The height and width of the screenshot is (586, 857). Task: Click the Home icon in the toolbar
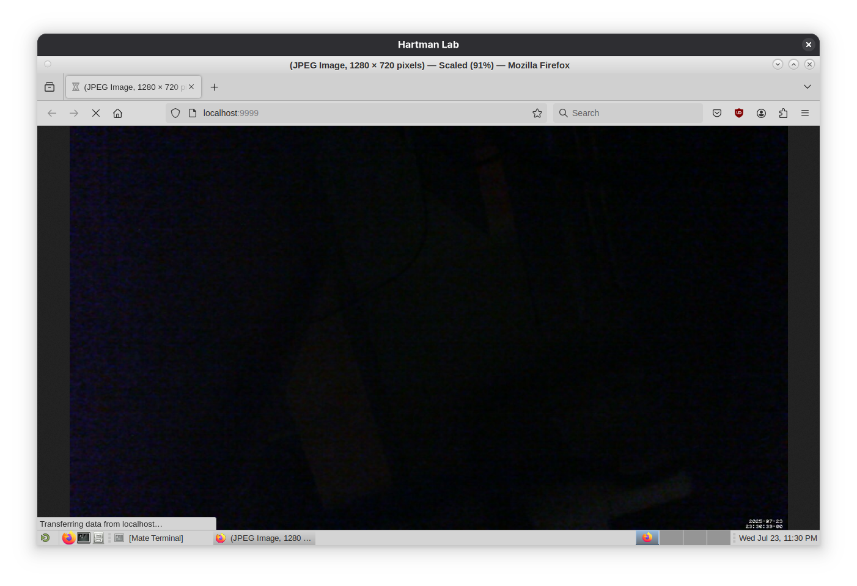118,113
